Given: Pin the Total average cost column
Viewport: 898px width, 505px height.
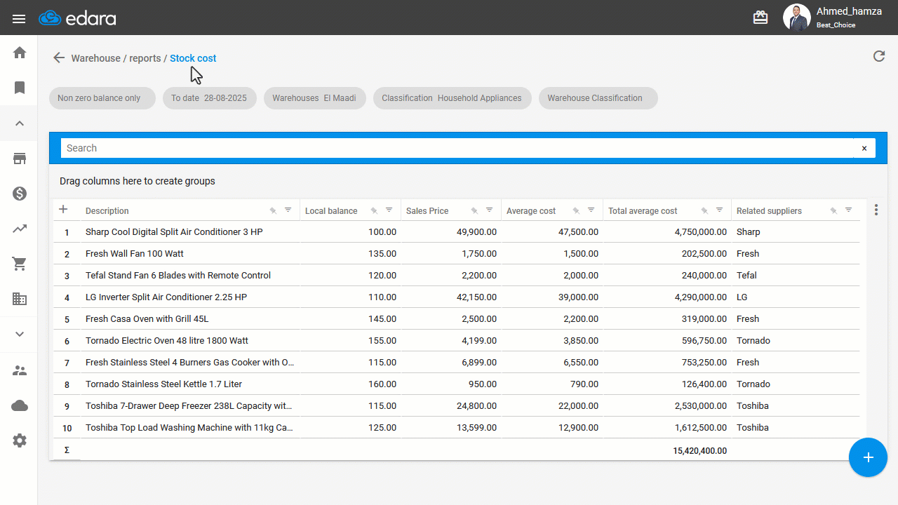Looking at the screenshot, I should pyautogui.click(x=704, y=210).
